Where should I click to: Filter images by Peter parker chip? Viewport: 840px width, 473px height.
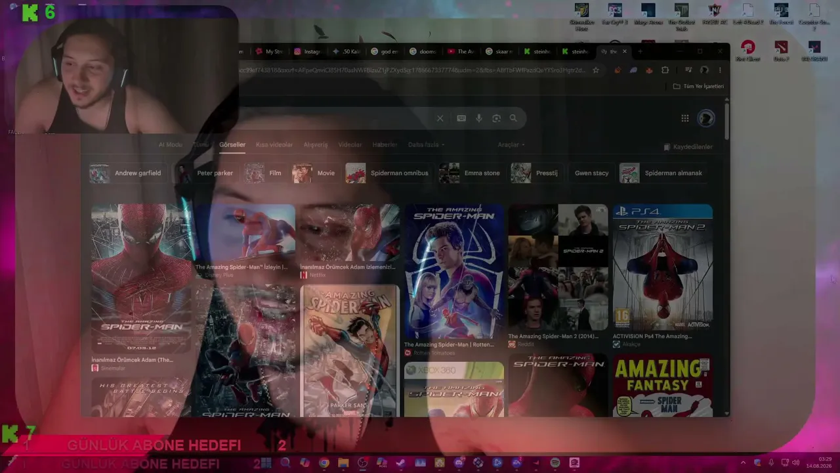pos(207,173)
